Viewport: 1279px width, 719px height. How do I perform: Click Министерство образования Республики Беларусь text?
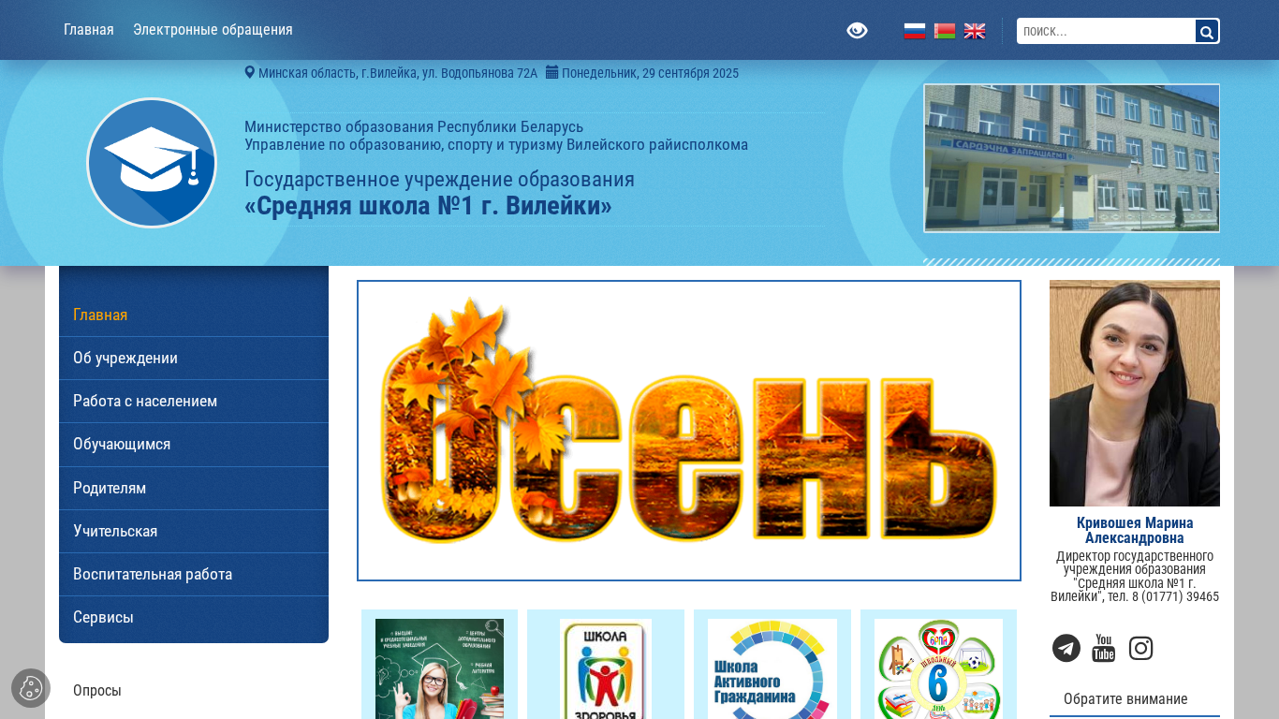pos(414,126)
